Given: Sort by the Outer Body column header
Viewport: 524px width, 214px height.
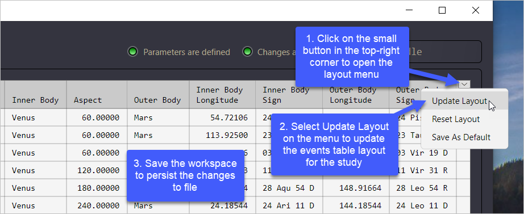Looking at the screenshot, I should 158,95.
